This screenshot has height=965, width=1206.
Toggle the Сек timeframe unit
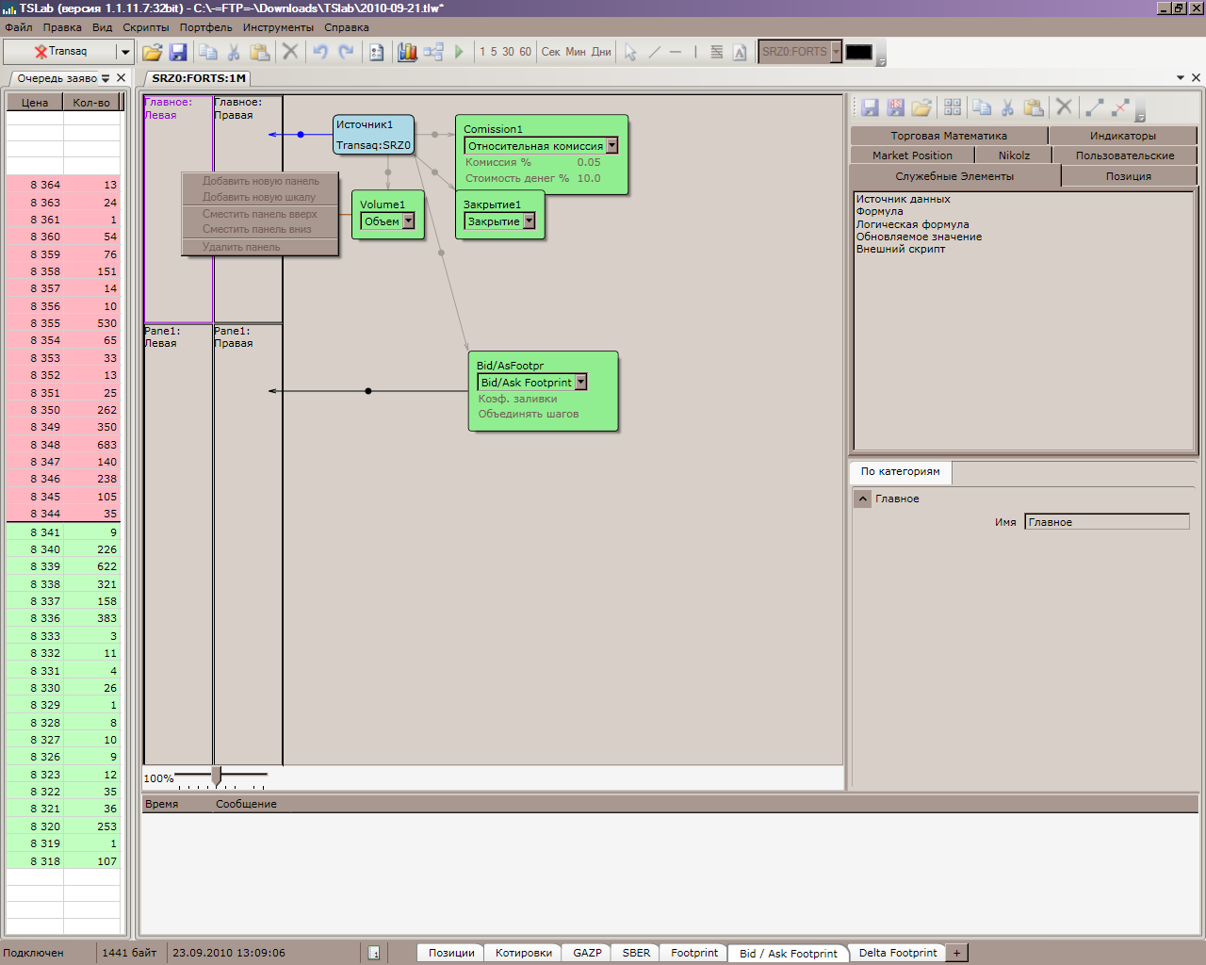click(x=550, y=52)
